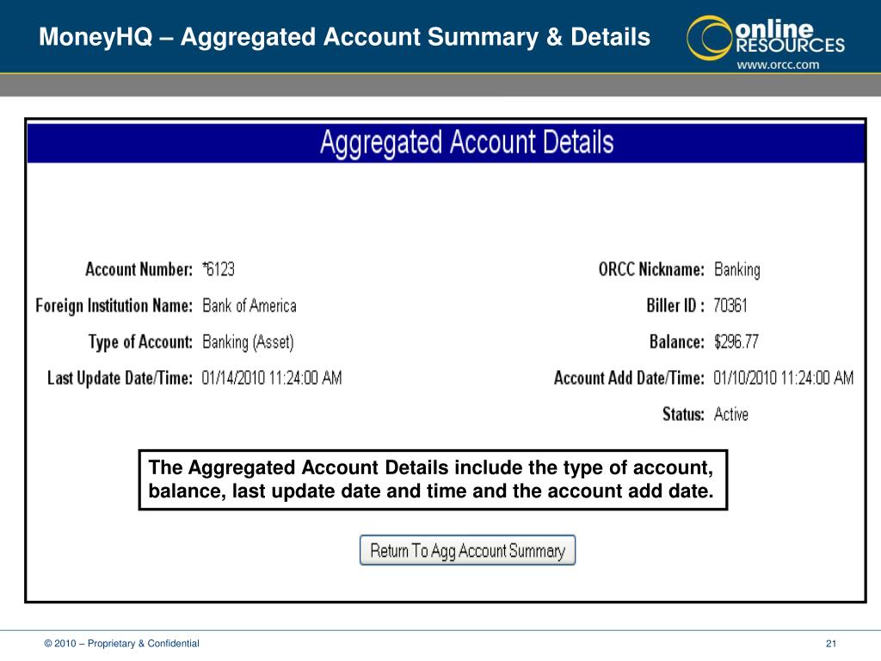Click the Account Add Date/Time label
The width and height of the screenshot is (881, 661).
pos(629,378)
